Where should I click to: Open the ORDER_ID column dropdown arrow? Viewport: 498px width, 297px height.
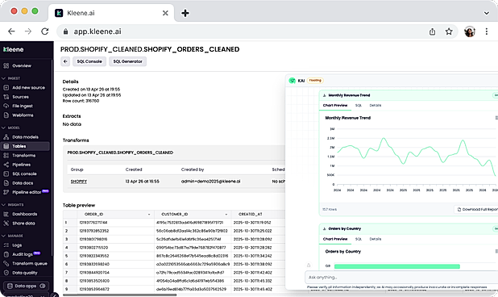click(149, 215)
